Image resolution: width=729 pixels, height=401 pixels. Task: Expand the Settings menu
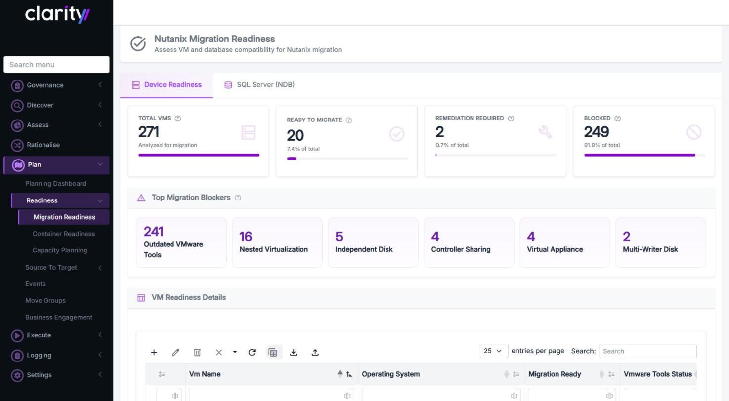pyautogui.click(x=56, y=375)
